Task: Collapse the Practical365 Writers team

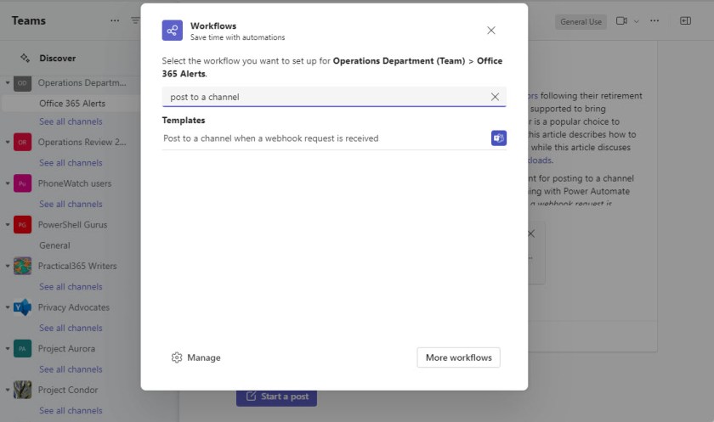Action: click(8, 266)
